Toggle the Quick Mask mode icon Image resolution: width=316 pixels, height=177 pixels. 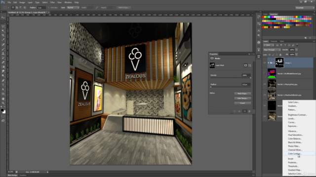click(x=3, y=116)
